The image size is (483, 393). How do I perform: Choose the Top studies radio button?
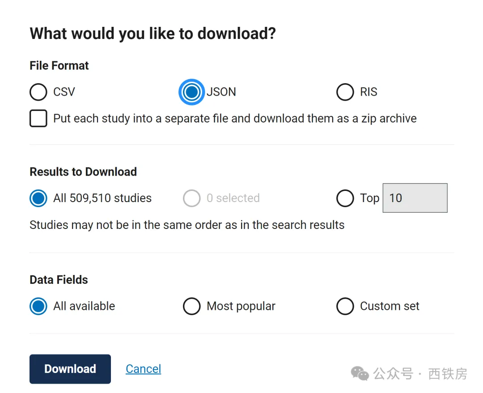pos(345,198)
